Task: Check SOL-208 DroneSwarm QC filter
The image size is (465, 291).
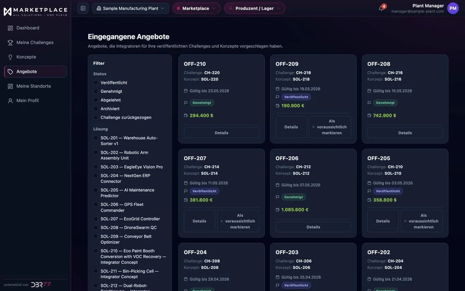Action: point(95,228)
